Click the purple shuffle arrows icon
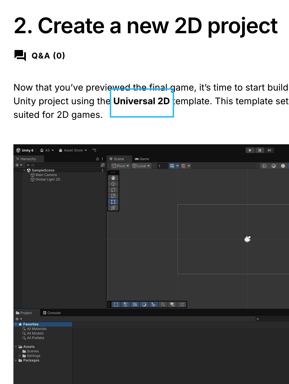The height and width of the screenshot is (384, 289). [x=182, y=304]
